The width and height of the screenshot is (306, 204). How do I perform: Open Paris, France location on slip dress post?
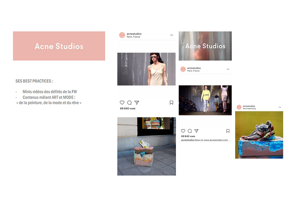click(x=134, y=37)
